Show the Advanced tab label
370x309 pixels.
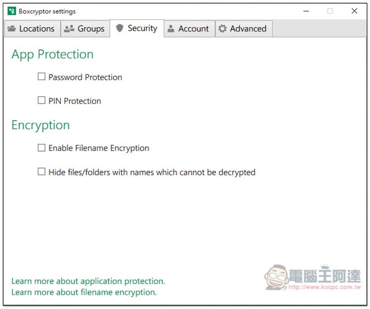pos(248,29)
